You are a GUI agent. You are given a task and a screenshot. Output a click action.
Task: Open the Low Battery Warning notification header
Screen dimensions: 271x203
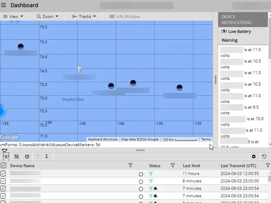pyautogui.click(x=243, y=36)
